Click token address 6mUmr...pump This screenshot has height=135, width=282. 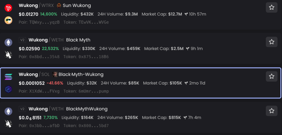(94, 91)
